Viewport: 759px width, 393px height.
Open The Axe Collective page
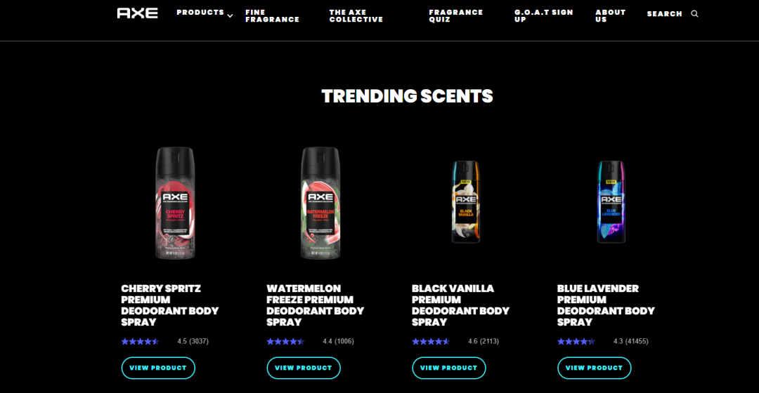[x=356, y=16]
